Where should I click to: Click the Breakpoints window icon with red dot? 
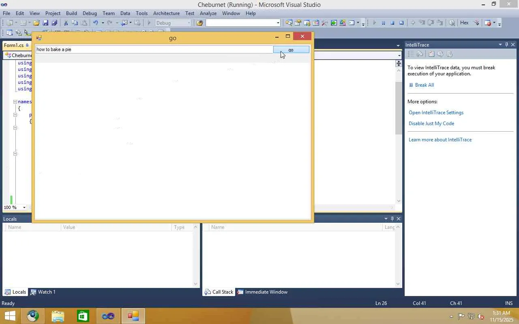[488, 23]
